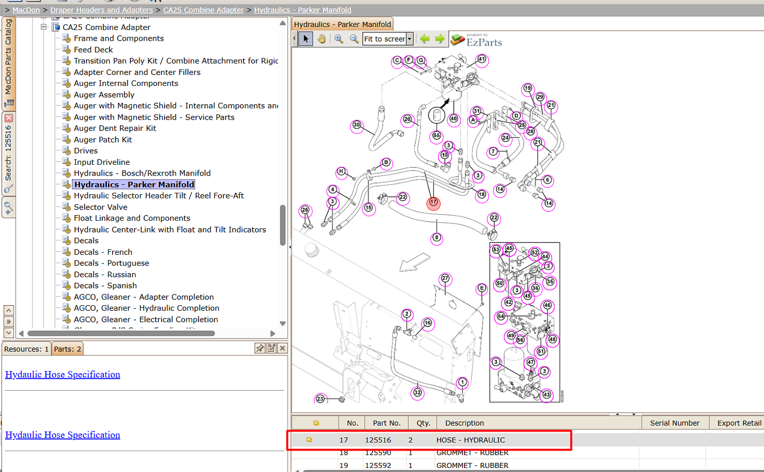Click the tree horizontal scrollbar thumb
The image size is (764, 472).
pos(121,334)
